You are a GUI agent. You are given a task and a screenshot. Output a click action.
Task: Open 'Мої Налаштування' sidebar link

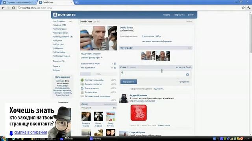click(61, 56)
